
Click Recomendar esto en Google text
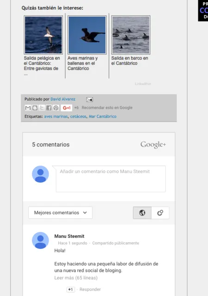pyautogui.click(x=107, y=108)
